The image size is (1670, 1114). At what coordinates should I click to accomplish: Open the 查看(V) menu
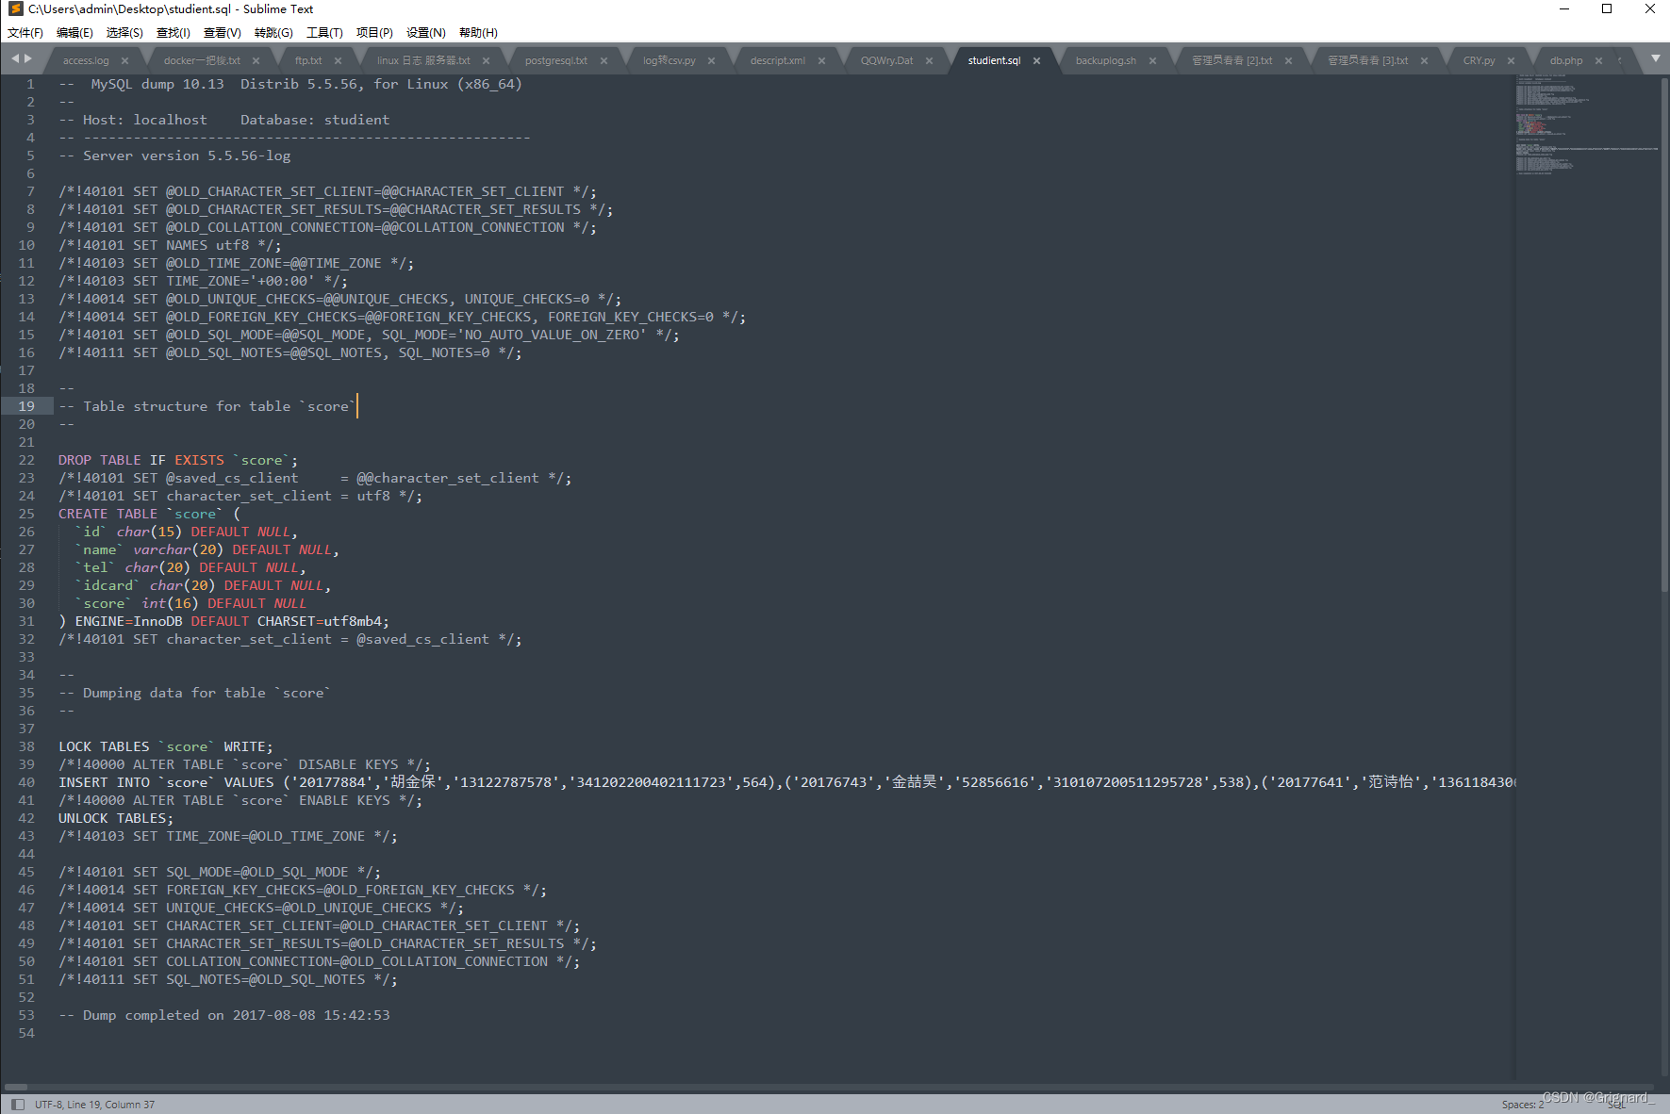point(223,32)
